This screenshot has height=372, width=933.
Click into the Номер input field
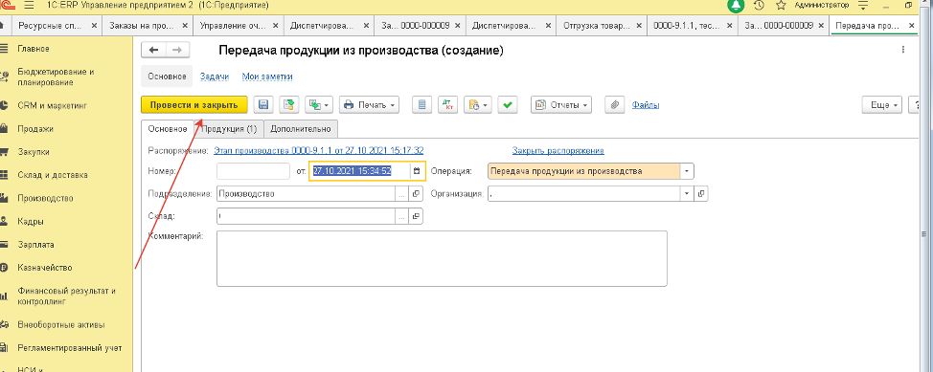click(253, 171)
